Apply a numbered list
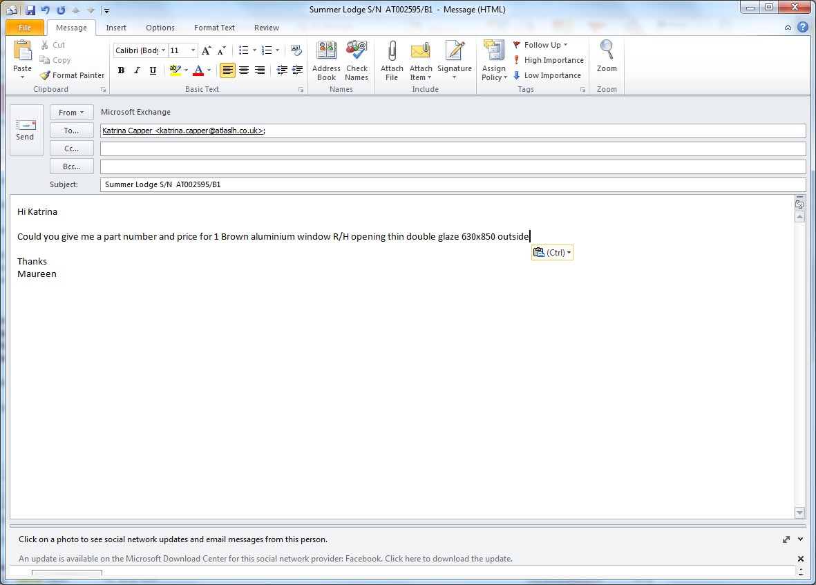The image size is (816, 585). click(x=267, y=50)
